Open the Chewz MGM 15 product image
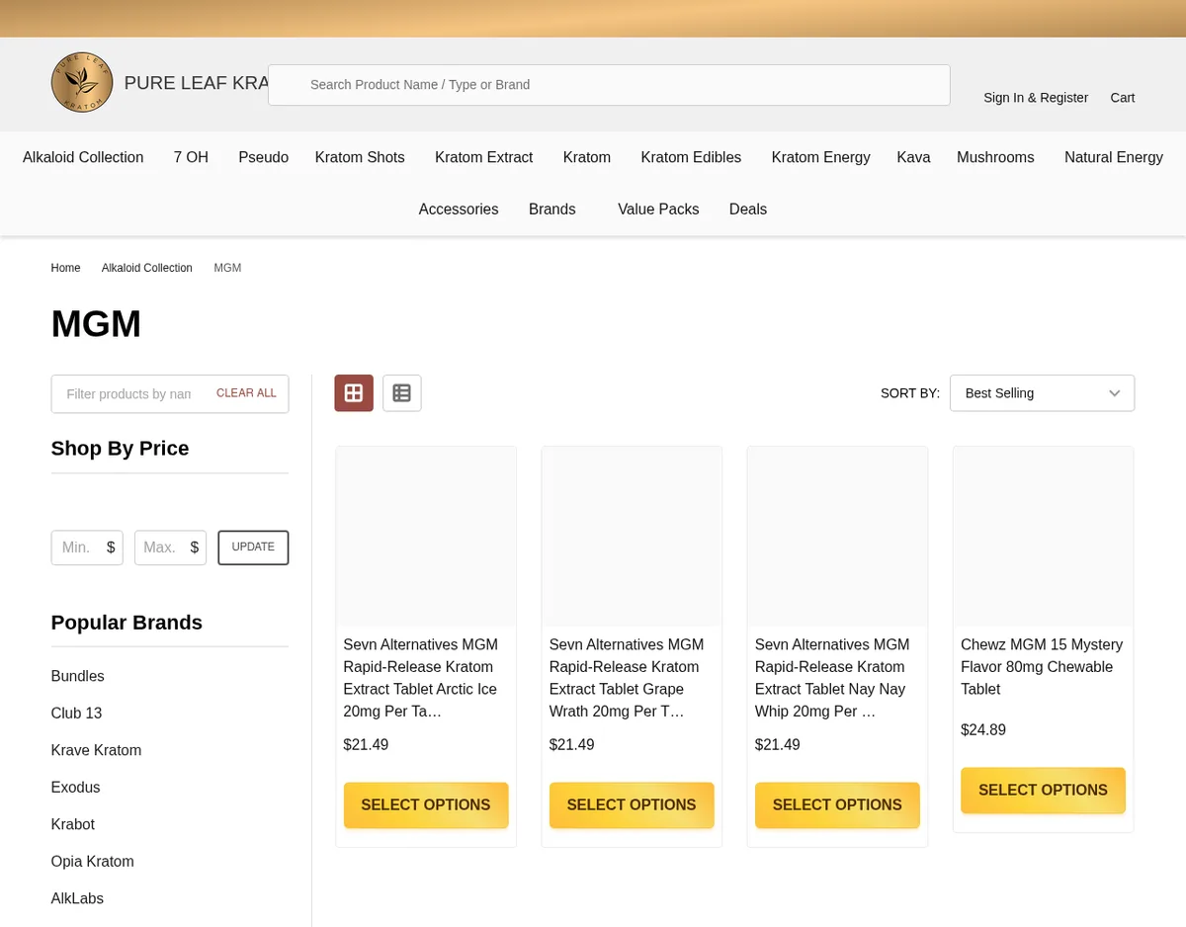Viewport: 1186px width, 927px height. tap(1043, 537)
